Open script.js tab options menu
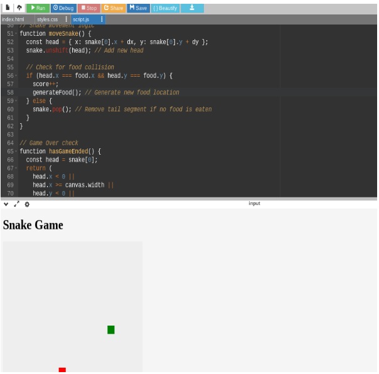 coord(102,19)
